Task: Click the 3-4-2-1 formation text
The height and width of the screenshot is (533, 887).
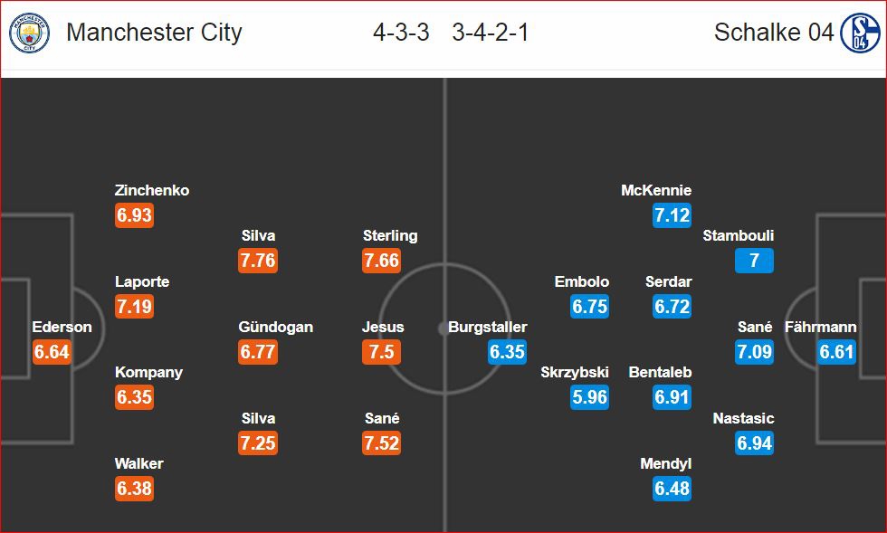Action: tap(491, 33)
